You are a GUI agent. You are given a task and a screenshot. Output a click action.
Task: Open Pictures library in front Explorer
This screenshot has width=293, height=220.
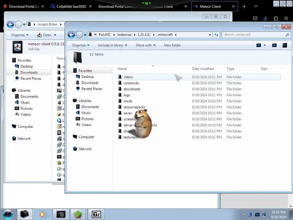point(88,119)
